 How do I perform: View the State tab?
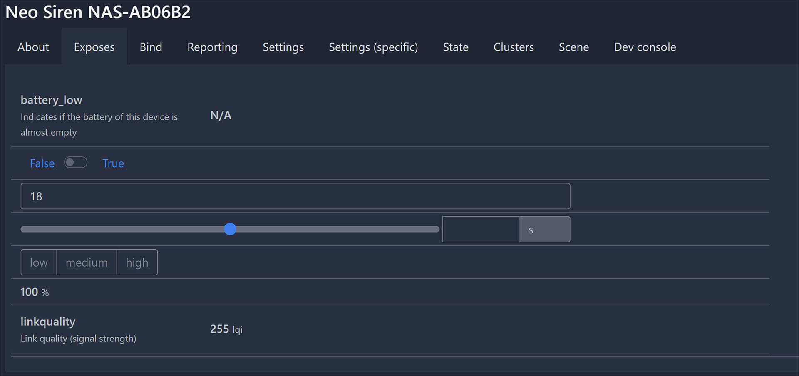tap(455, 47)
